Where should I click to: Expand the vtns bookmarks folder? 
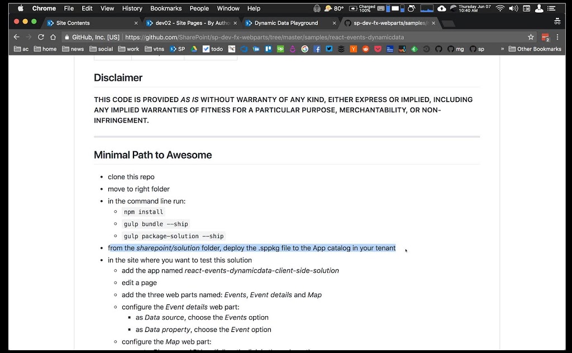tap(155, 49)
